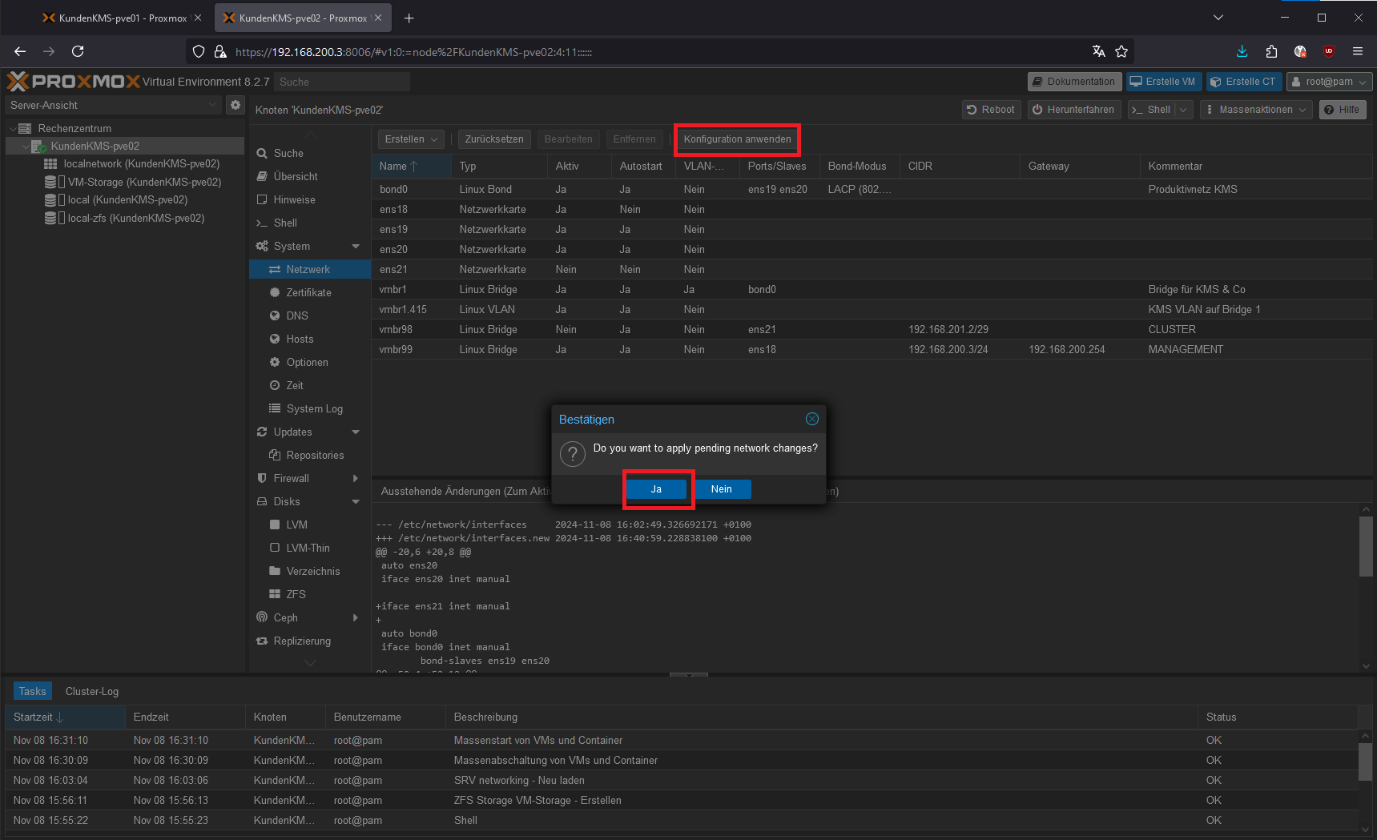The image size is (1377, 840).
Task: Confirm network changes with Ja button
Action: (656, 489)
